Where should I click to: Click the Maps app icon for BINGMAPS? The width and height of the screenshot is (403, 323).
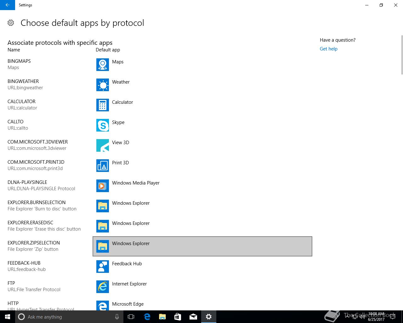[x=103, y=65]
